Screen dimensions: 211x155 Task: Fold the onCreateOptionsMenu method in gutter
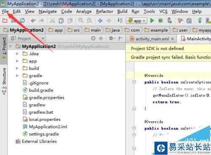134,82
